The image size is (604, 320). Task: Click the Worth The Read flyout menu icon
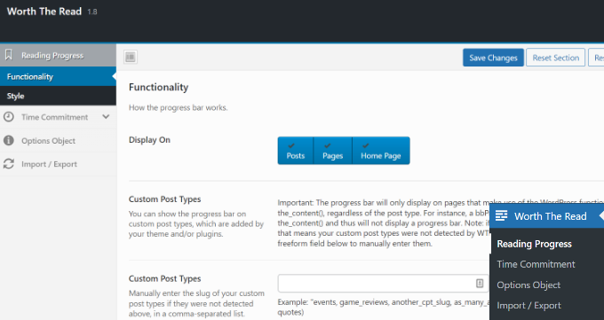pyautogui.click(x=501, y=215)
